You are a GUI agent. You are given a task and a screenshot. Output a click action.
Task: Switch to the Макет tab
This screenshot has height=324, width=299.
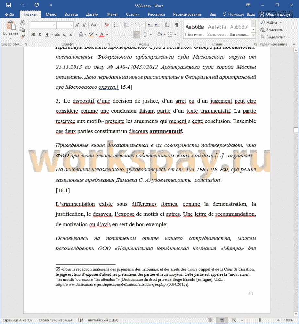click(x=112, y=14)
